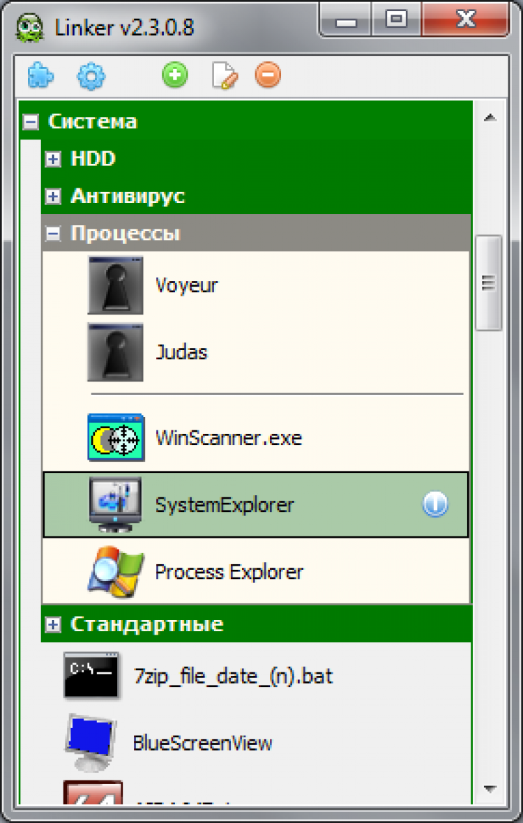The image size is (523, 823).
Task: Click the orange minus remove icon
Action: pyautogui.click(x=268, y=75)
